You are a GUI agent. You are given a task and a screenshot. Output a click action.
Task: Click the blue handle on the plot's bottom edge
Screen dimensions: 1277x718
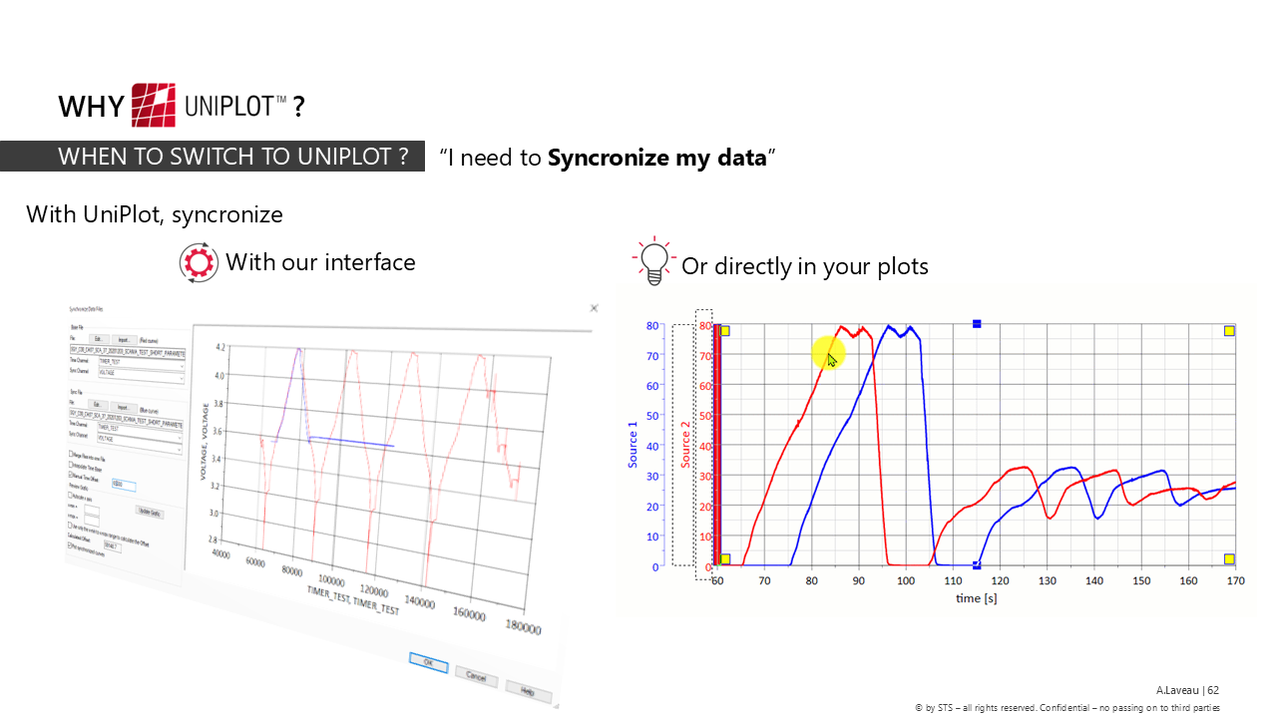point(977,566)
